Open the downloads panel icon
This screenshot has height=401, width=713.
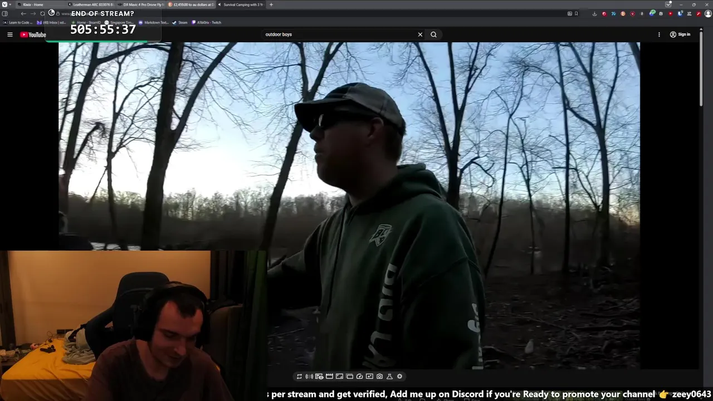[x=594, y=14]
